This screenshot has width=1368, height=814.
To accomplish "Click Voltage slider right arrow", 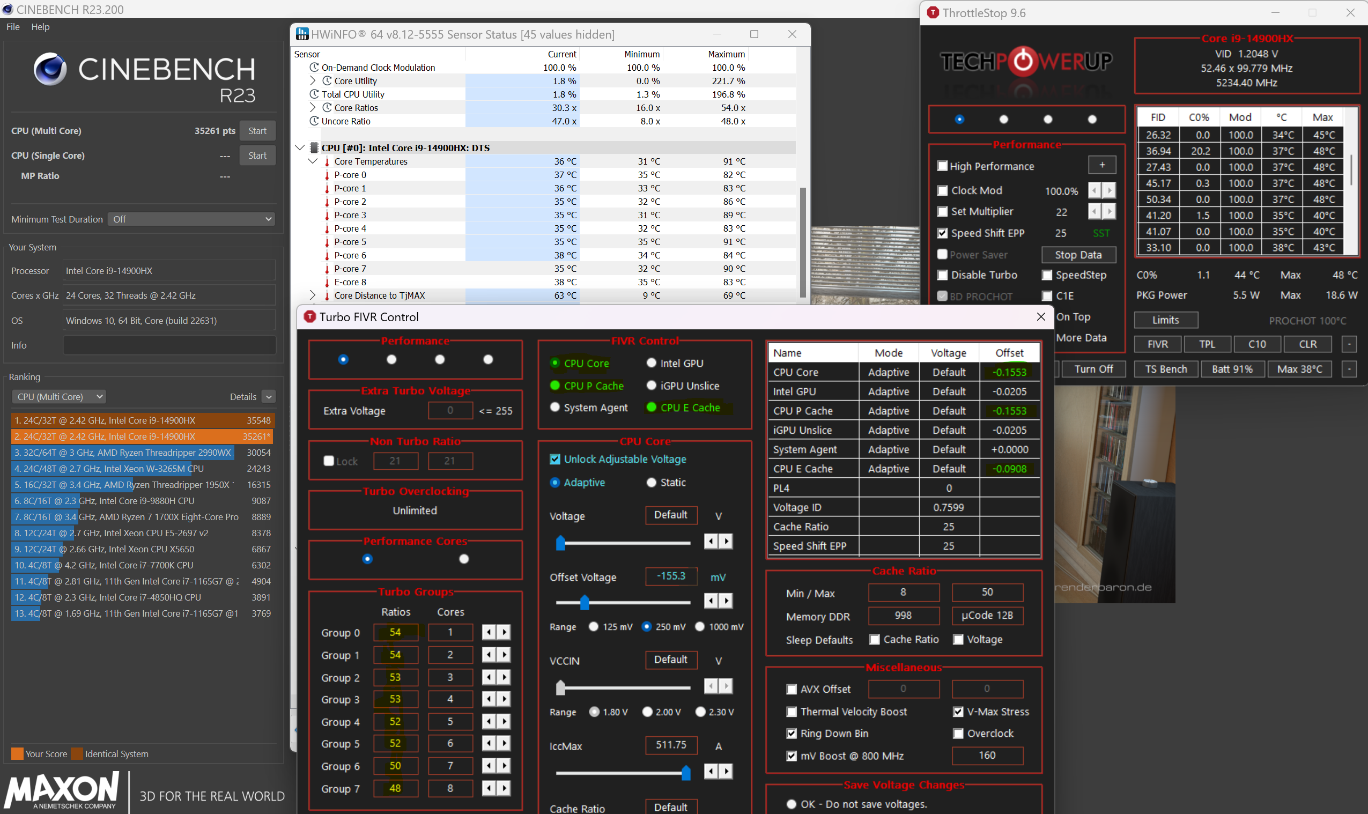I will 726,542.
